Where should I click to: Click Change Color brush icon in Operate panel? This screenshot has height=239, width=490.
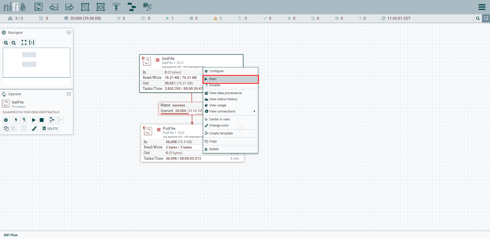click(34, 129)
